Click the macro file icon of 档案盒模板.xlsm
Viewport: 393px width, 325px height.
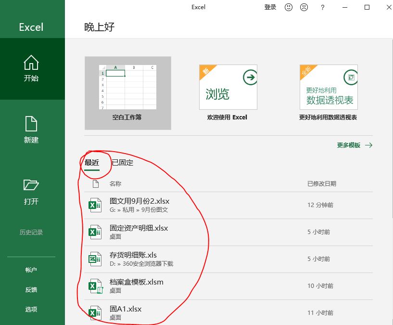[96, 286]
